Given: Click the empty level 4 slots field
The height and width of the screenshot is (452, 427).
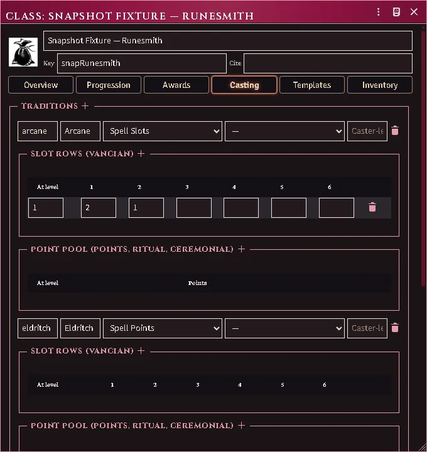Looking at the screenshot, I should pyautogui.click(x=241, y=208).
